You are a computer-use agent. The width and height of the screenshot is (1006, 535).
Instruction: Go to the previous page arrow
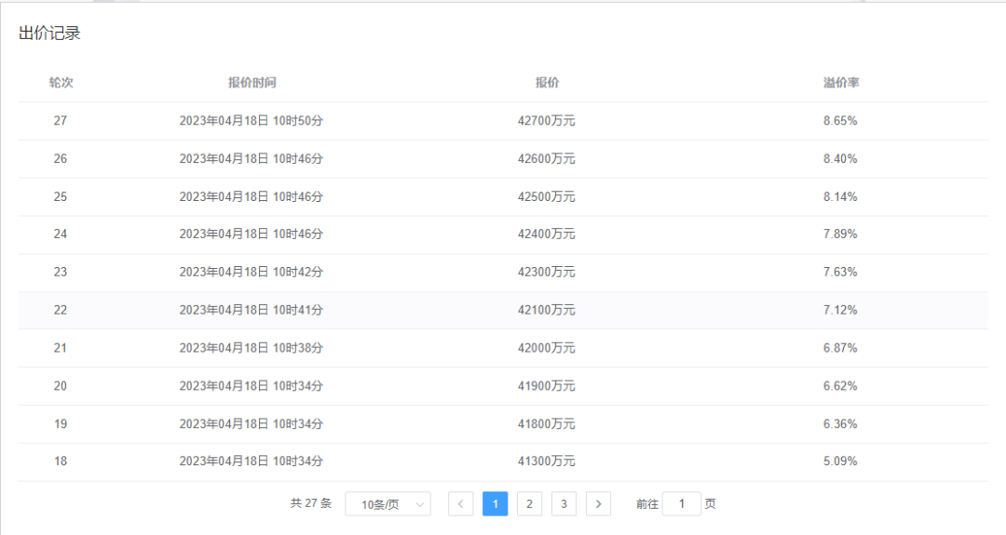[x=461, y=503]
